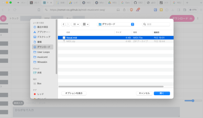Go back with the dialog back chevron
203x118 pixels.
[x=64, y=24]
